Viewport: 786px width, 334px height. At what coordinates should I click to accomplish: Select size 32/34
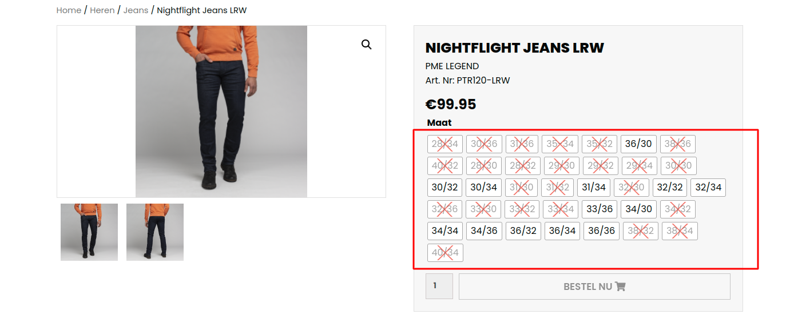tap(708, 187)
